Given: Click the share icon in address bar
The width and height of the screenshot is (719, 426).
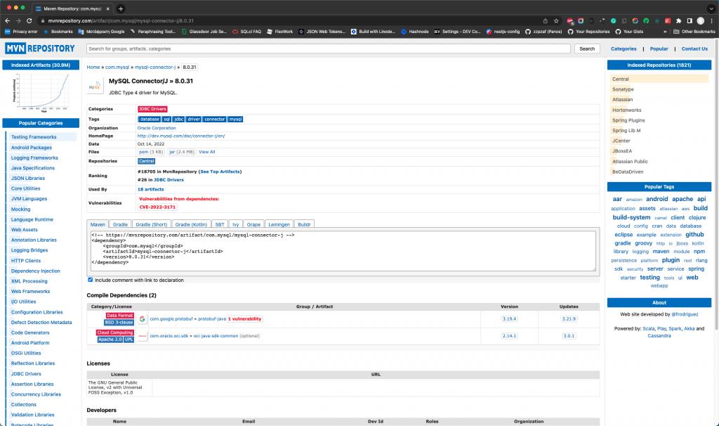Looking at the screenshot, I should tap(545, 20).
